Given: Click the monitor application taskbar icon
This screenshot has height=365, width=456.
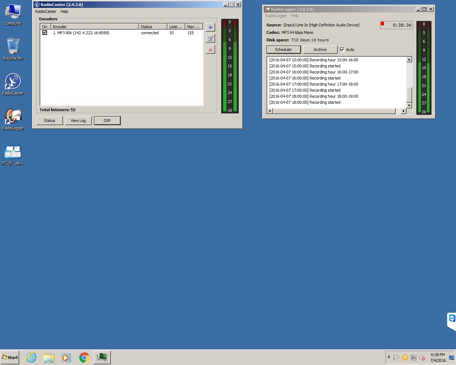Looking at the screenshot, I should (102, 357).
